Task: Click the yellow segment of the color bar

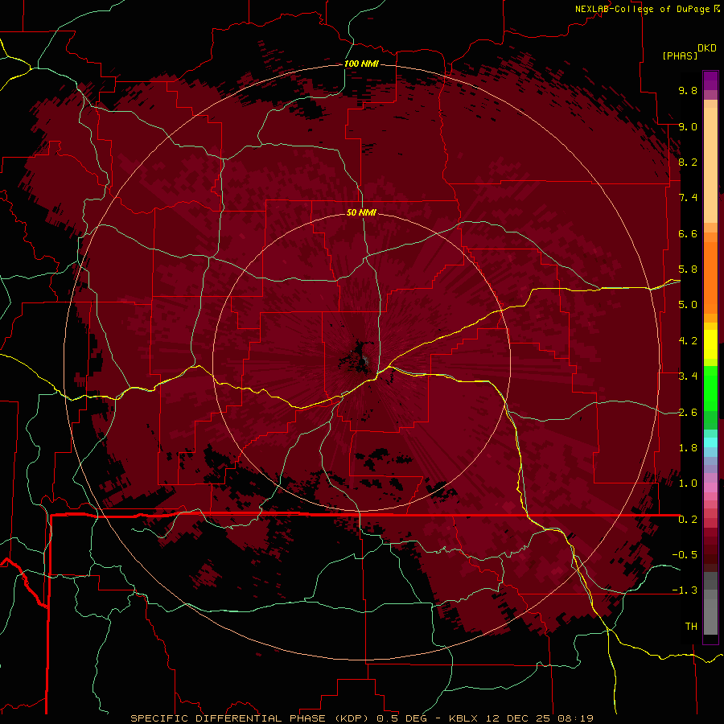Action: click(x=710, y=344)
